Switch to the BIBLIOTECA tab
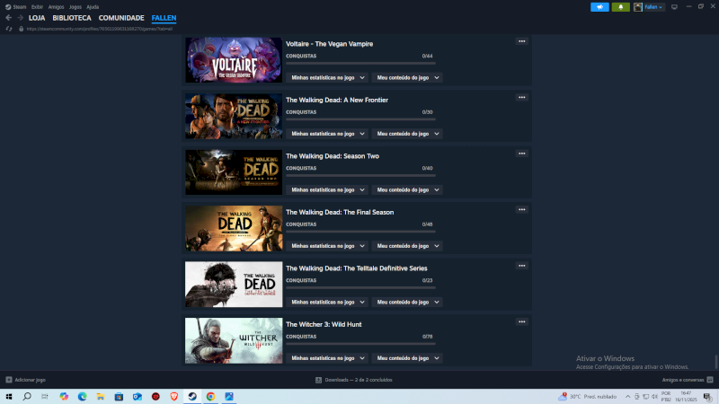 tap(71, 18)
